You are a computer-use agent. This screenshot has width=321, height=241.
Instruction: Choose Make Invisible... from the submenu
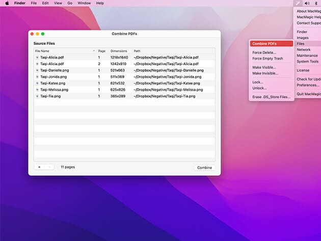coord(265,73)
